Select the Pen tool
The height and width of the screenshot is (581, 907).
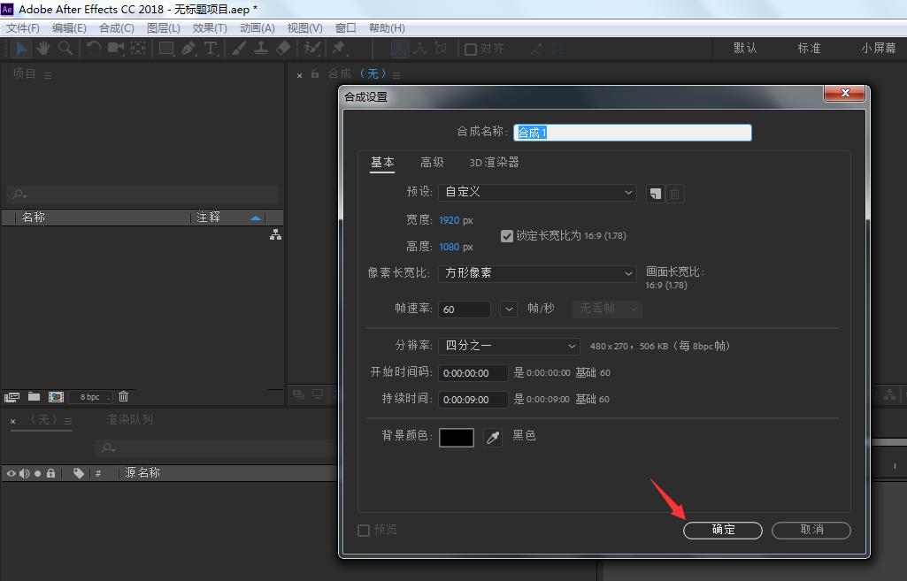(x=188, y=49)
